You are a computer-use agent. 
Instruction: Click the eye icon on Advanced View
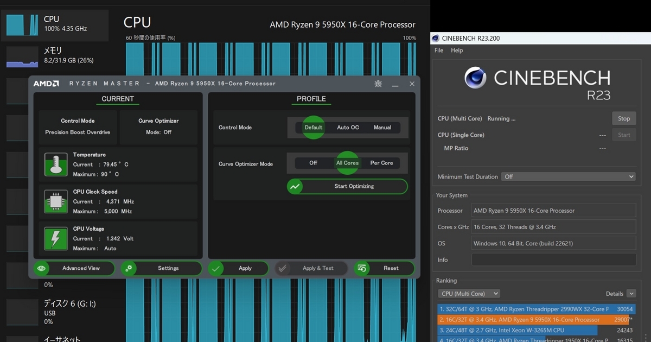[x=42, y=268]
